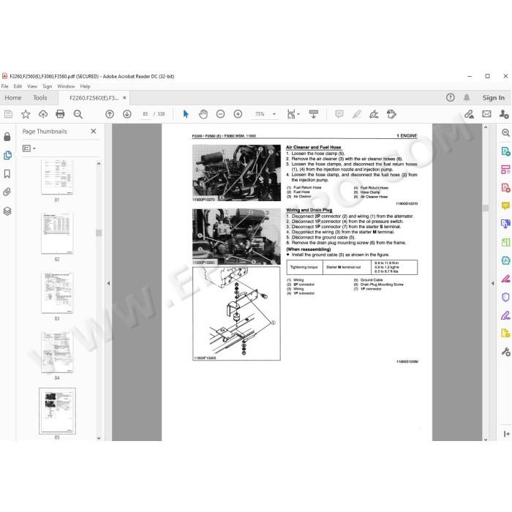Open More Tools wrench icon
Image resolution: width=512 pixels, height=512 pixels.
click(505, 352)
